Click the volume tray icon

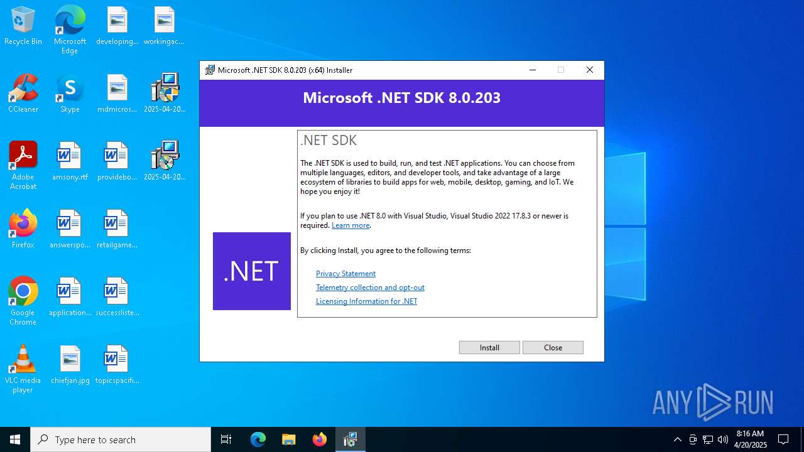[723, 439]
